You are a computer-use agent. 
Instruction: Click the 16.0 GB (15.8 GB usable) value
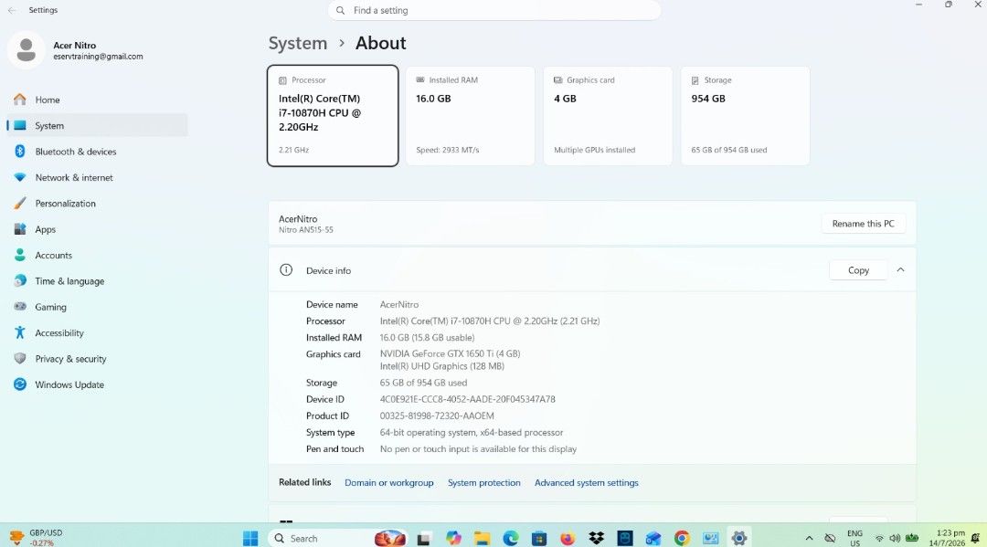427,337
